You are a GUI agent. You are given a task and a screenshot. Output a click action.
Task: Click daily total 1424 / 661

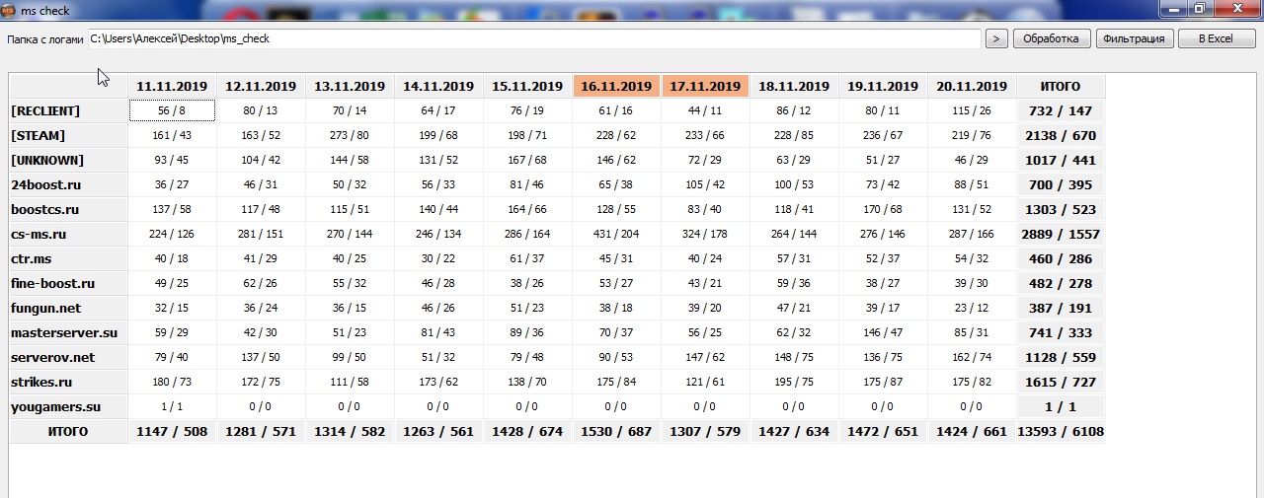click(972, 431)
